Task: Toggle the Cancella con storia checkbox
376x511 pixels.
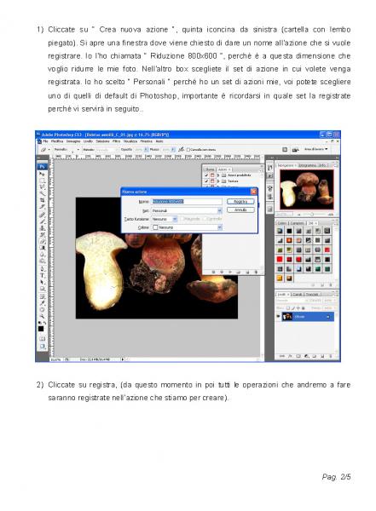Action: pos(188,150)
